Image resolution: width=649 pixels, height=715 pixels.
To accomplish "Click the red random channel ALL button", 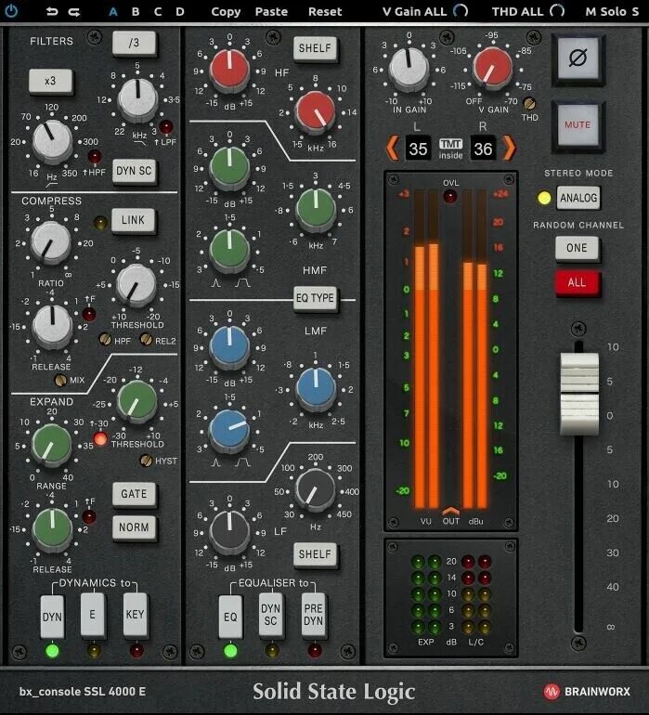I will [577, 282].
